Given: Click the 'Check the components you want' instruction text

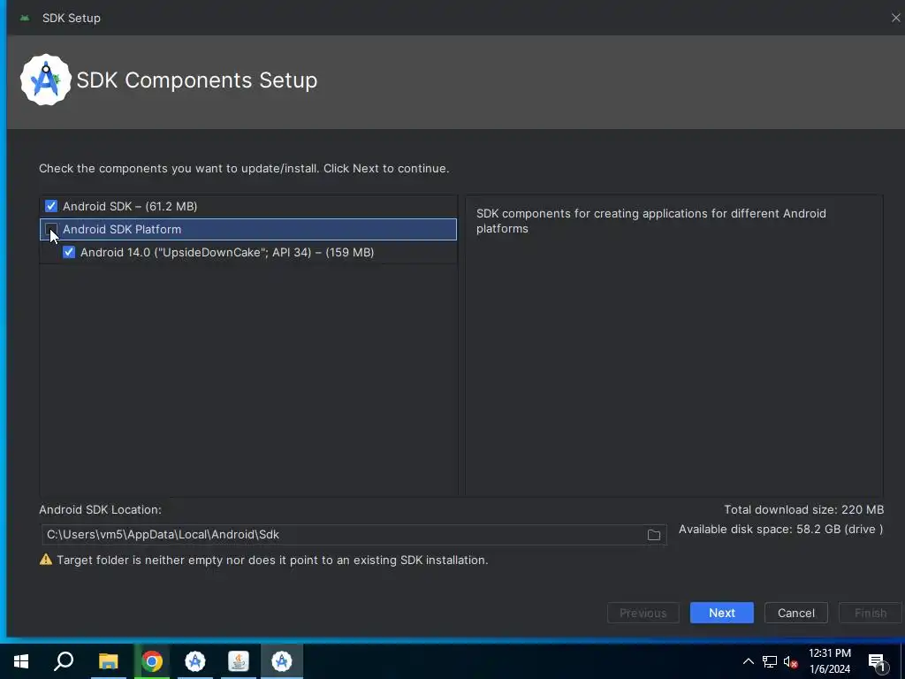Looking at the screenshot, I should [244, 169].
